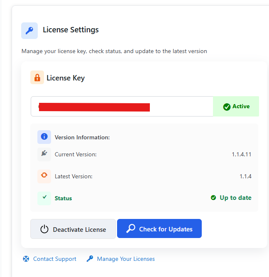This screenshot has width=269, height=277.
Task: Click the key icon beside License Settings
Action: click(x=29, y=31)
